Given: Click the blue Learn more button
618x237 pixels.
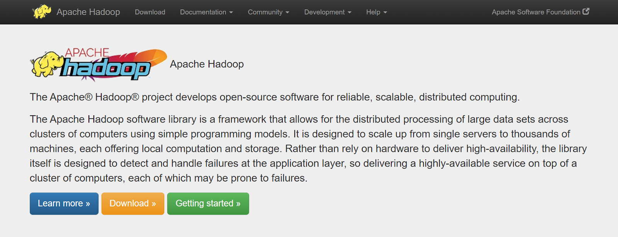Looking at the screenshot, I should point(64,203).
